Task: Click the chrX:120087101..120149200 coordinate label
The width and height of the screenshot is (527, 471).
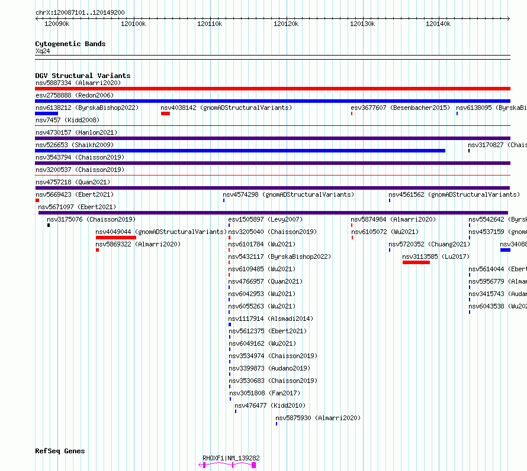Action: pos(80,13)
